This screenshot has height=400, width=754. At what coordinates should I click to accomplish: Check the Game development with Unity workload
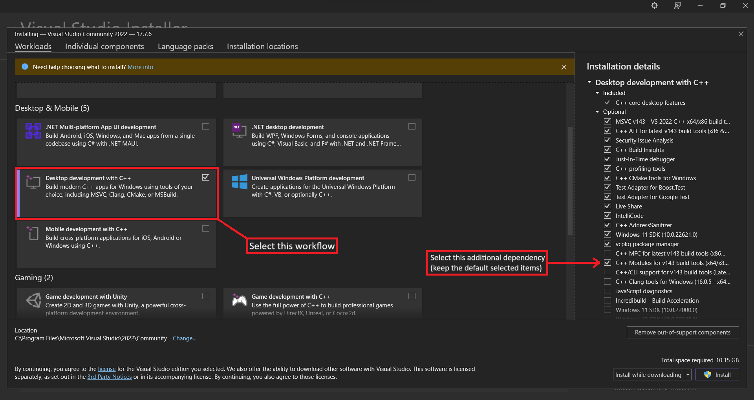coord(206,296)
